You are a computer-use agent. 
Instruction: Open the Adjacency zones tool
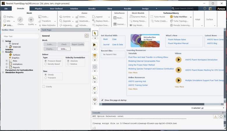pyautogui.click(x=66, y=25)
